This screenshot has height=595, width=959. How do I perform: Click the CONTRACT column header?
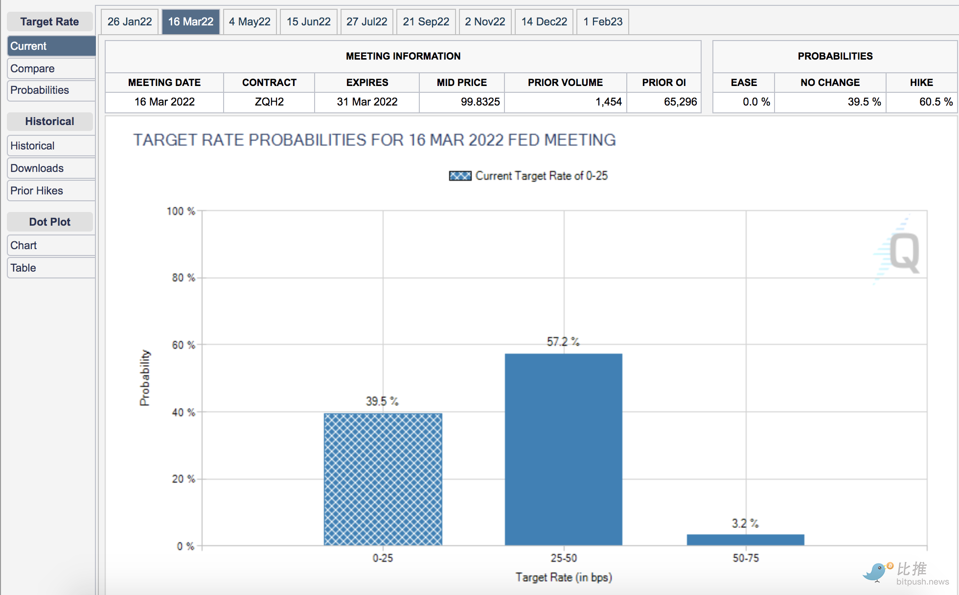coord(269,83)
